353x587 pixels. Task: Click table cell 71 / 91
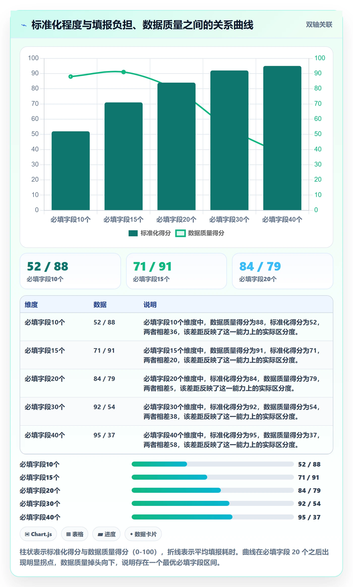[104, 350]
